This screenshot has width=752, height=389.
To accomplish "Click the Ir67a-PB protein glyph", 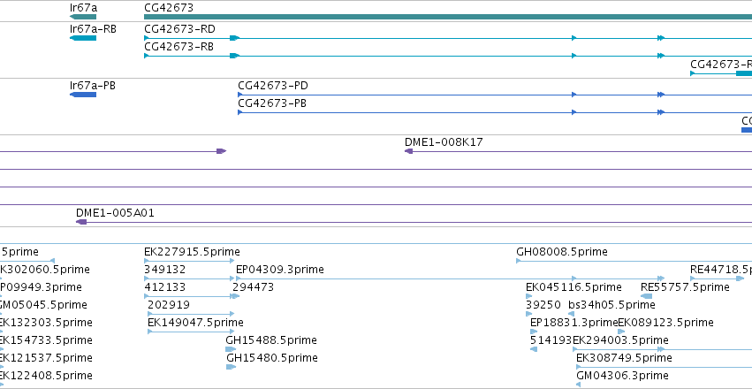I will coord(83,95).
